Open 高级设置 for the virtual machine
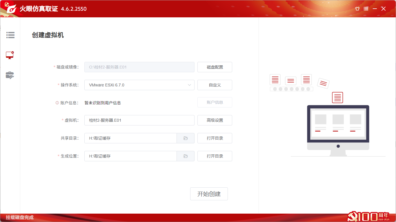 215,120
